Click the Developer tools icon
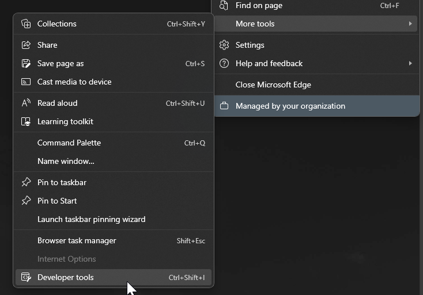The image size is (423, 295). pyautogui.click(x=26, y=277)
